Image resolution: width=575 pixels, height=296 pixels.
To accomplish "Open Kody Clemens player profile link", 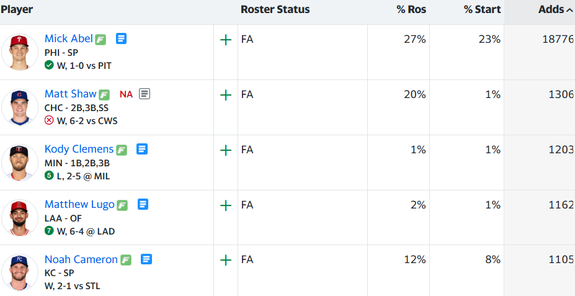I will click(x=79, y=149).
